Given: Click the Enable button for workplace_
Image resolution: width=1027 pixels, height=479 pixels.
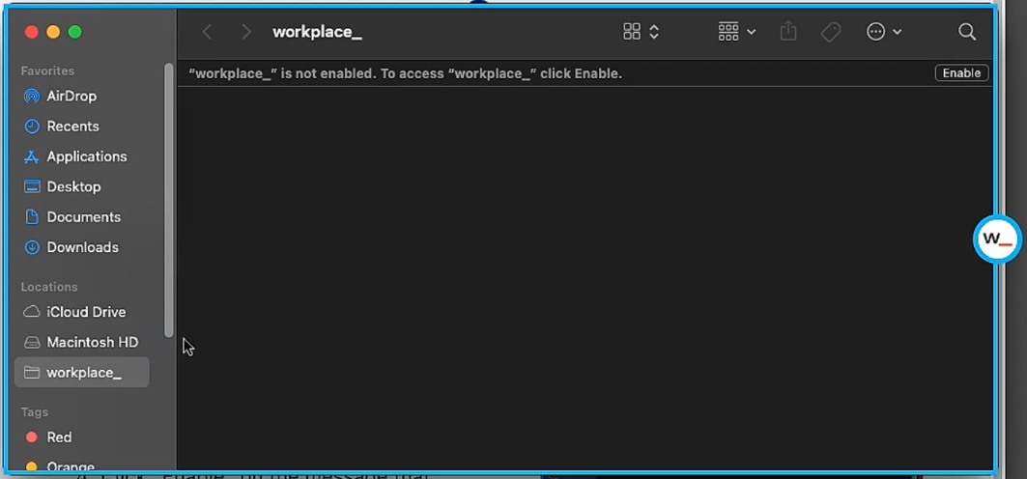Looking at the screenshot, I should [x=961, y=73].
